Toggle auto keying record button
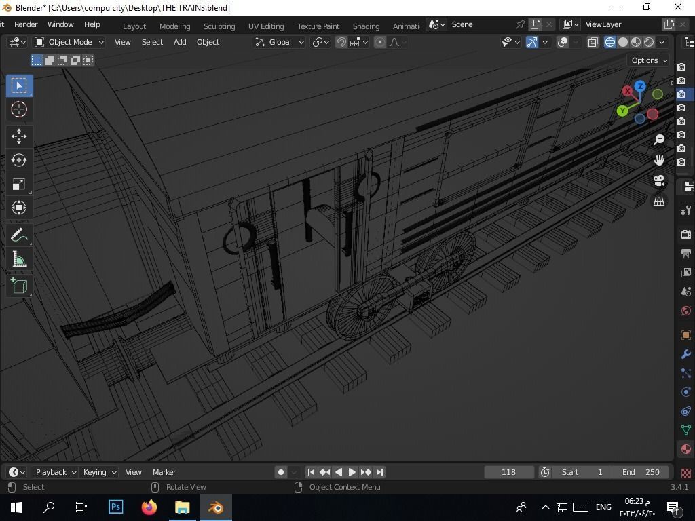Screen dimensions: 695x521 (x=280, y=472)
